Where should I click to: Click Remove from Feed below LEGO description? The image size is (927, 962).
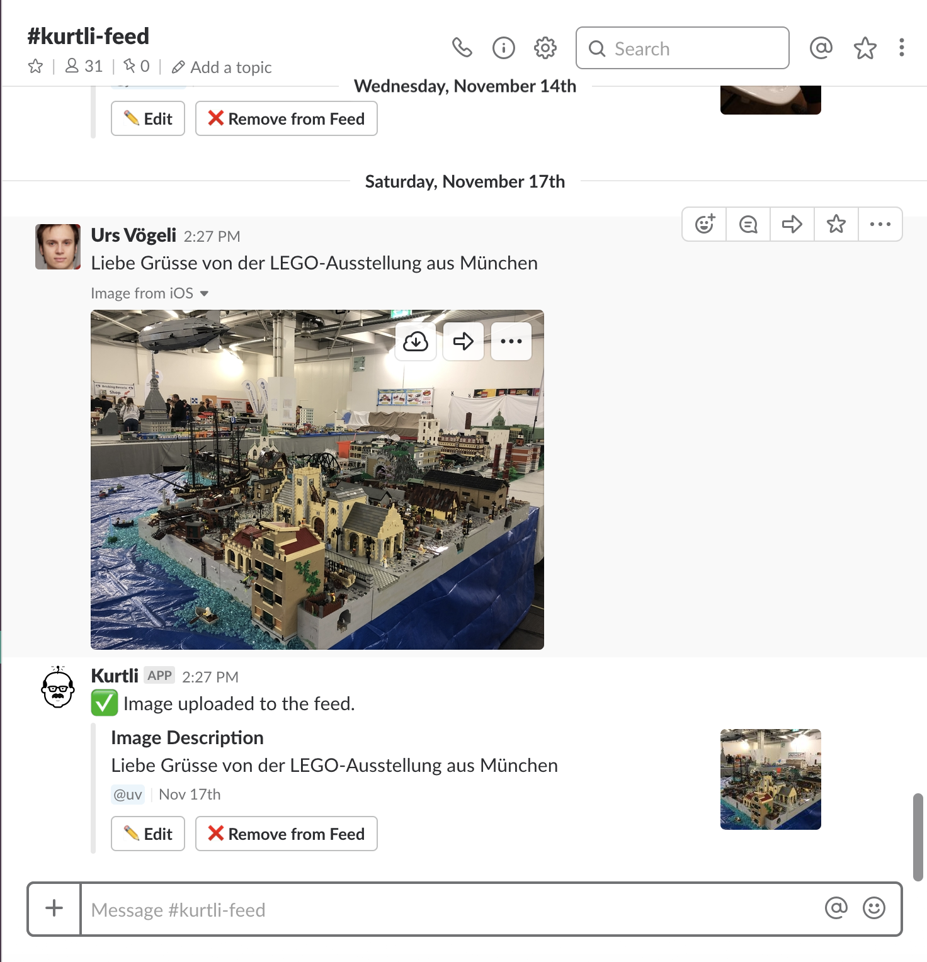tap(287, 834)
